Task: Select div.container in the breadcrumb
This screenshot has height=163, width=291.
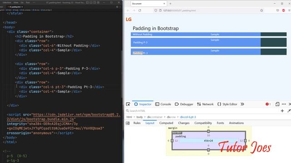Action: [155, 117]
